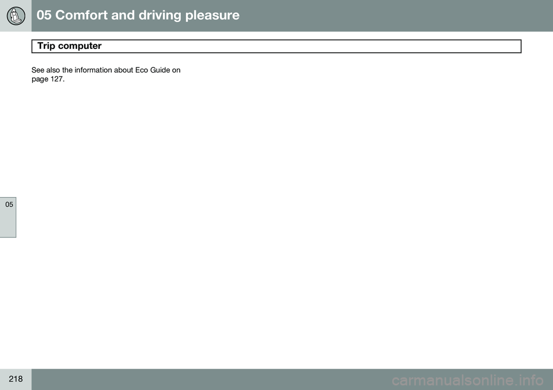Click the '05' chapter side tab
This screenshot has width=553, height=390.
point(8,217)
